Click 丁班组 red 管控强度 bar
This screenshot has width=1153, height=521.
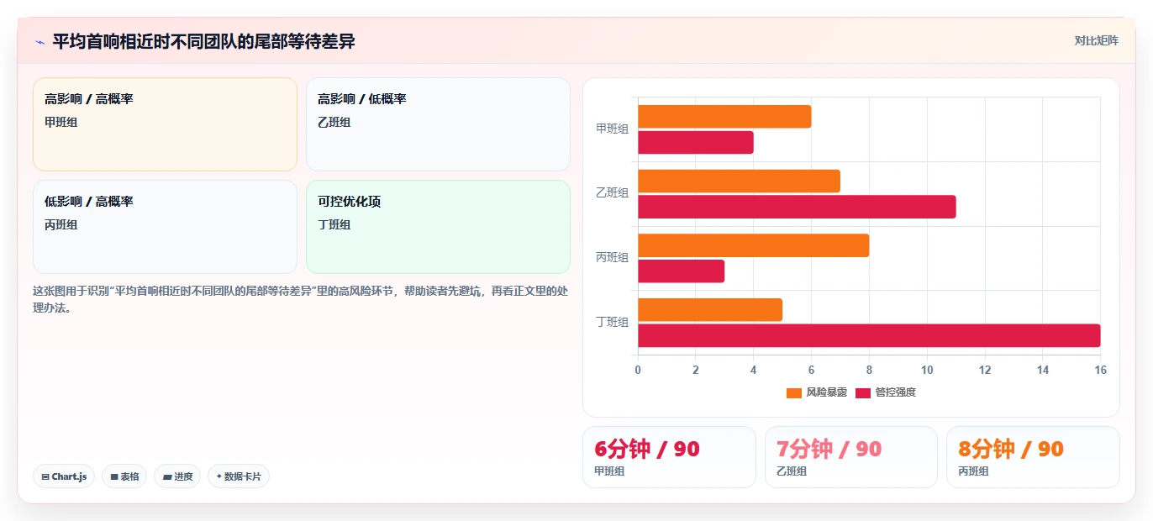click(x=869, y=335)
